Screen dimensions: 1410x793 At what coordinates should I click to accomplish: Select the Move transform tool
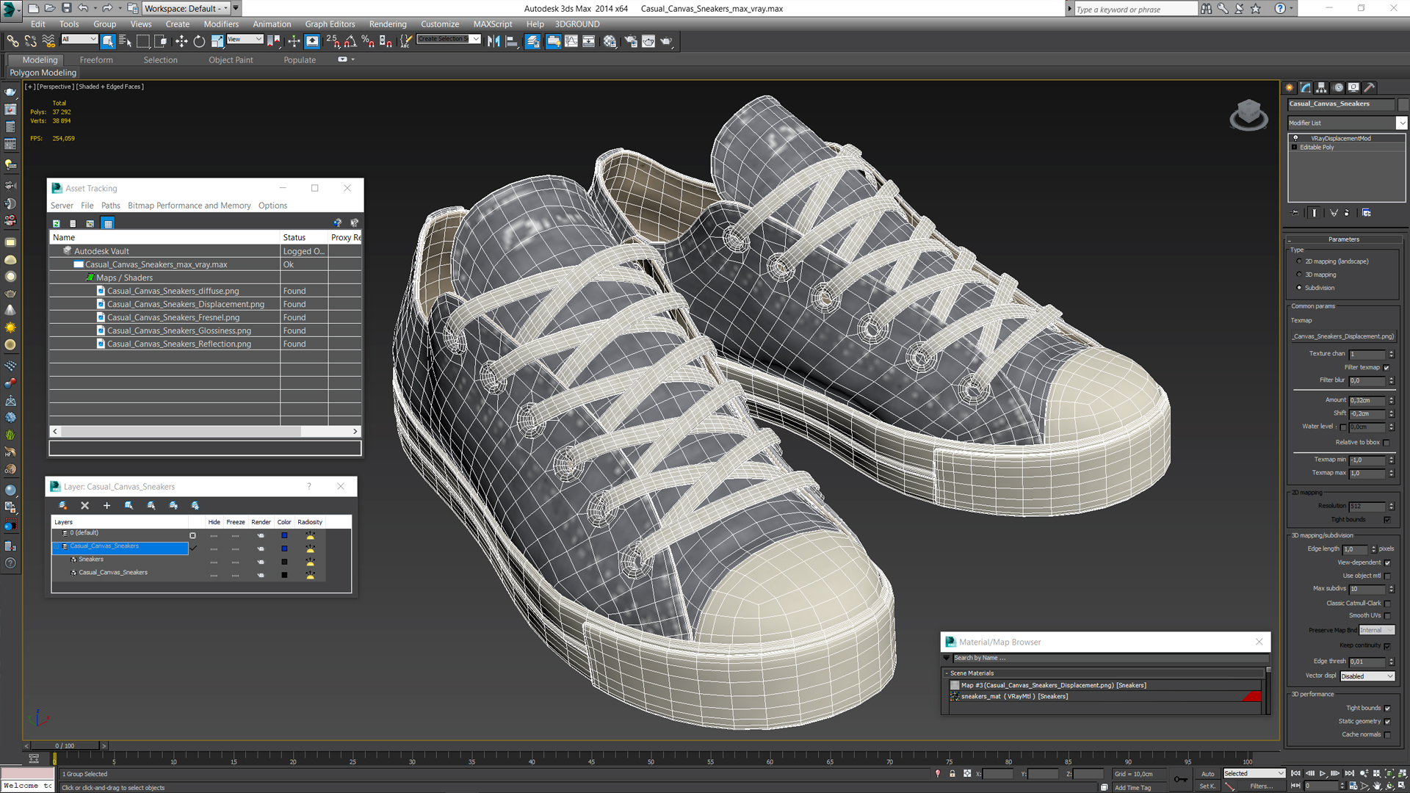(x=181, y=41)
